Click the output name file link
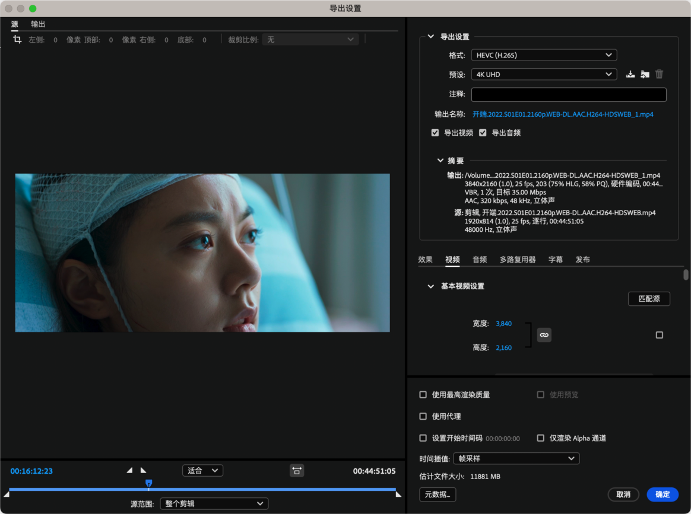The width and height of the screenshot is (691, 514). (x=563, y=114)
